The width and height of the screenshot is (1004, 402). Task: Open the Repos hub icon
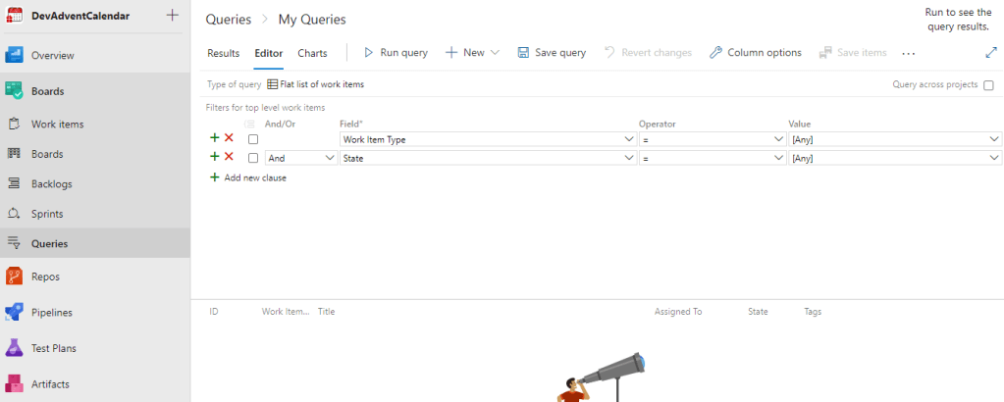[x=14, y=276]
